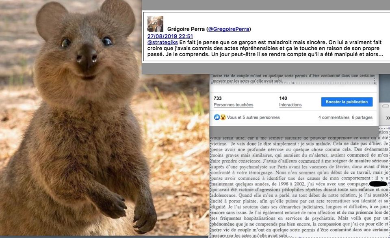
Task: Show who reacted: Vous et 5 autres personnes
Action: (x=253, y=117)
